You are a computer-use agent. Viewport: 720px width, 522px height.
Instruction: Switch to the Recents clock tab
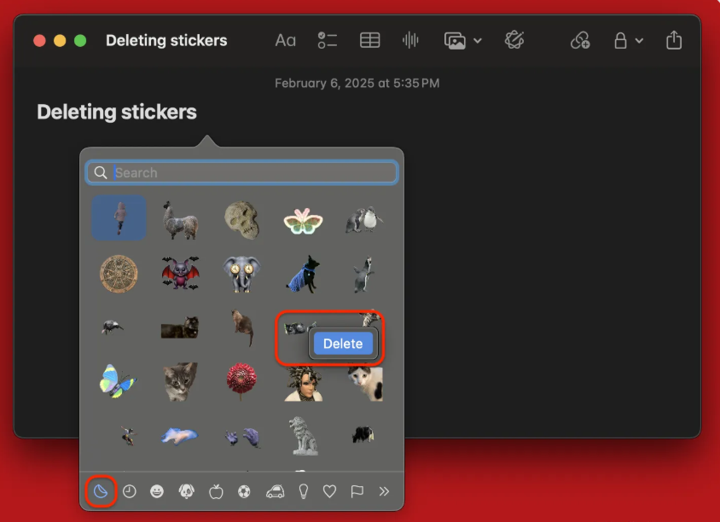[x=129, y=491]
